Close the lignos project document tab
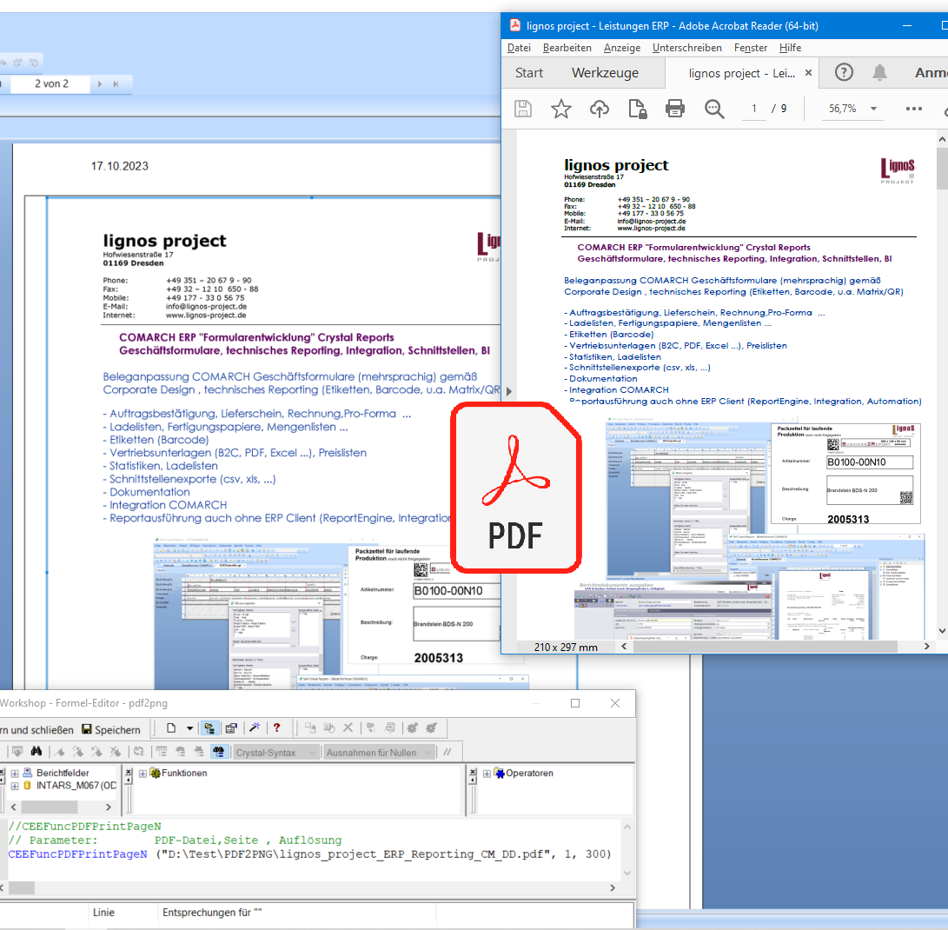Screen dimensions: 948x930 808,72
